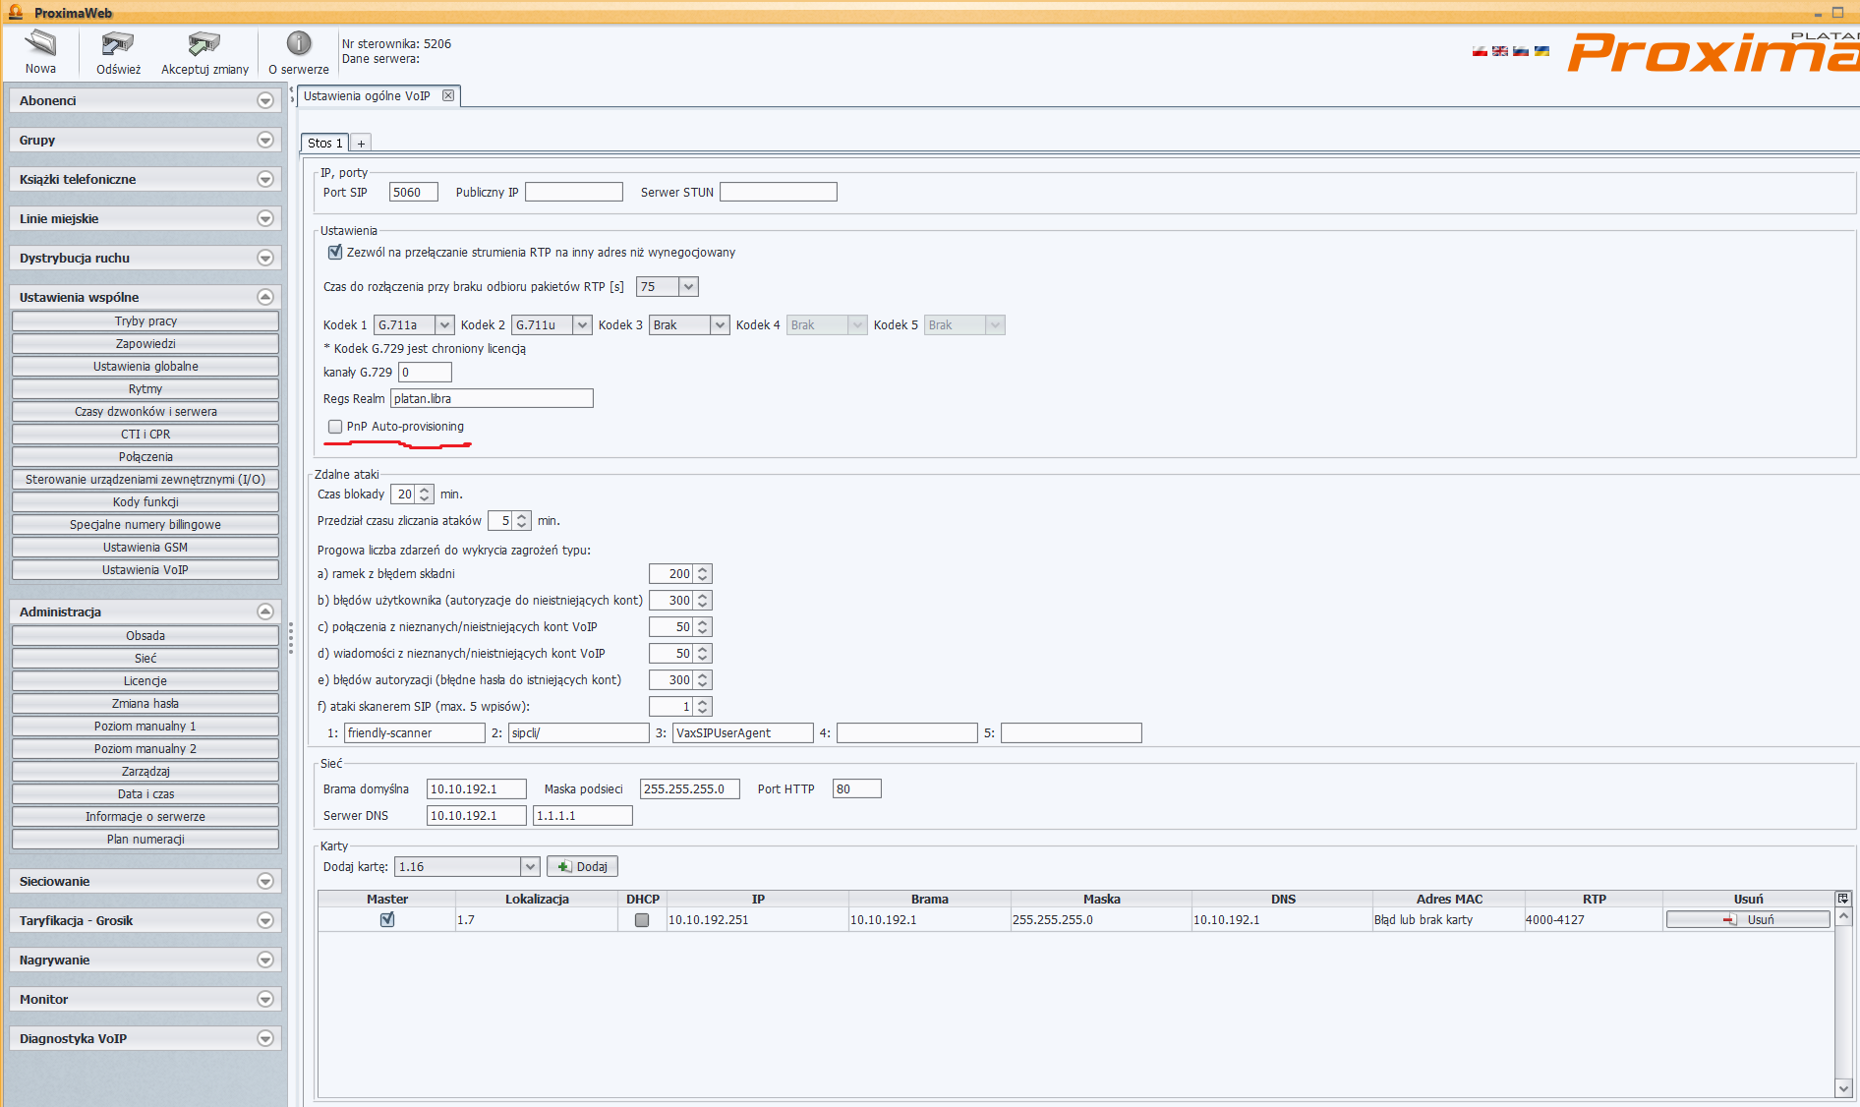Click the Publiczny IP field

click(x=574, y=193)
